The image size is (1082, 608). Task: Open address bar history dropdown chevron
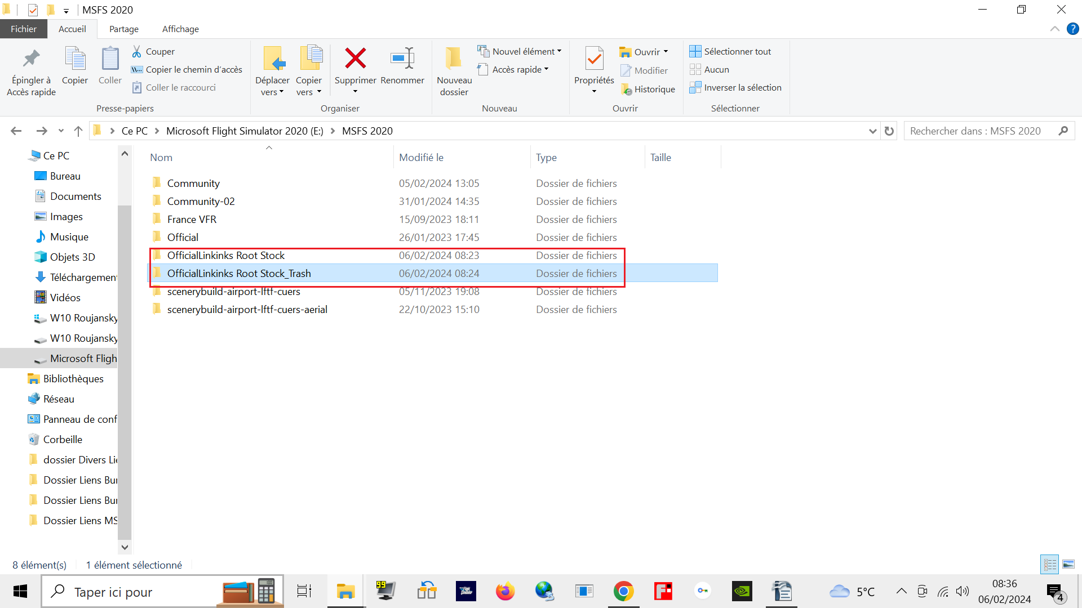[872, 131]
